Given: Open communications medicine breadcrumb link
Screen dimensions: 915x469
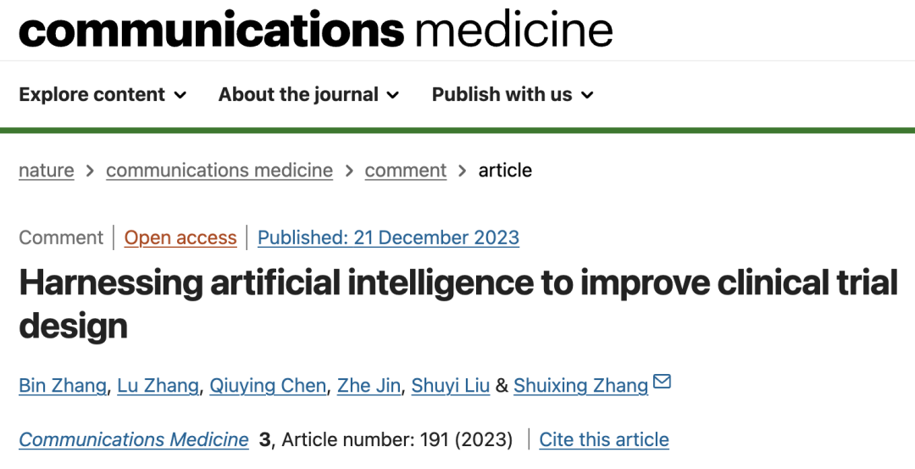Looking at the screenshot, I should (x=219, y=170).
